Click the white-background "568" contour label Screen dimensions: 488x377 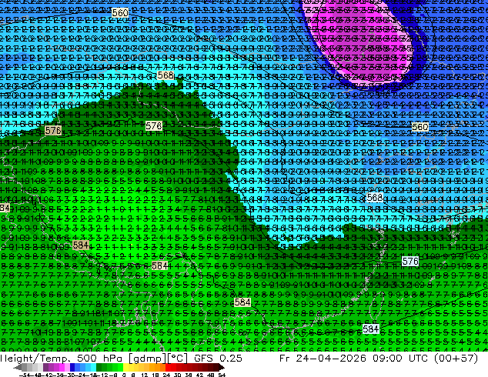tap(375, 198)
